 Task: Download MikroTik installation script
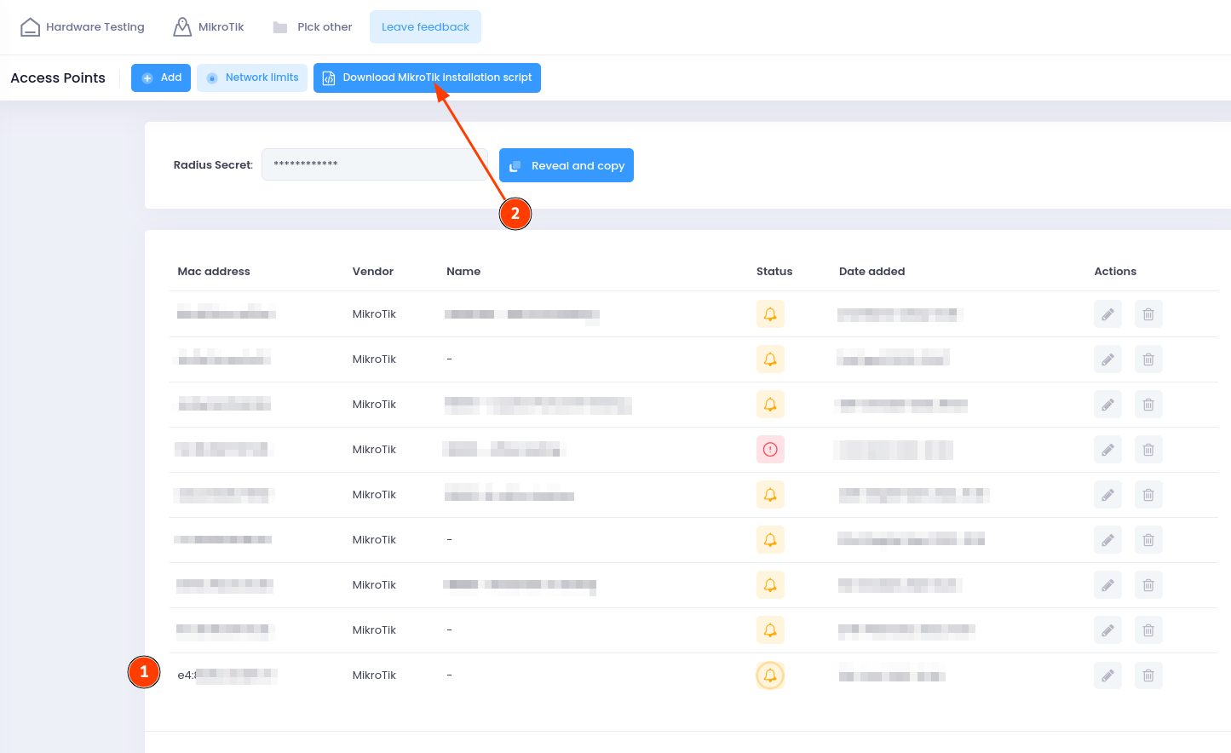point(427,78)
